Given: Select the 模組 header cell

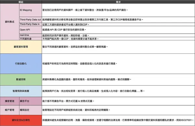Looking at the screenshot, I should click(x=21, y=2).
